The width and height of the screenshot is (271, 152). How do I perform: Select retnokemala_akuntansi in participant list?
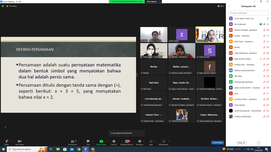click(x=249, y=82)
